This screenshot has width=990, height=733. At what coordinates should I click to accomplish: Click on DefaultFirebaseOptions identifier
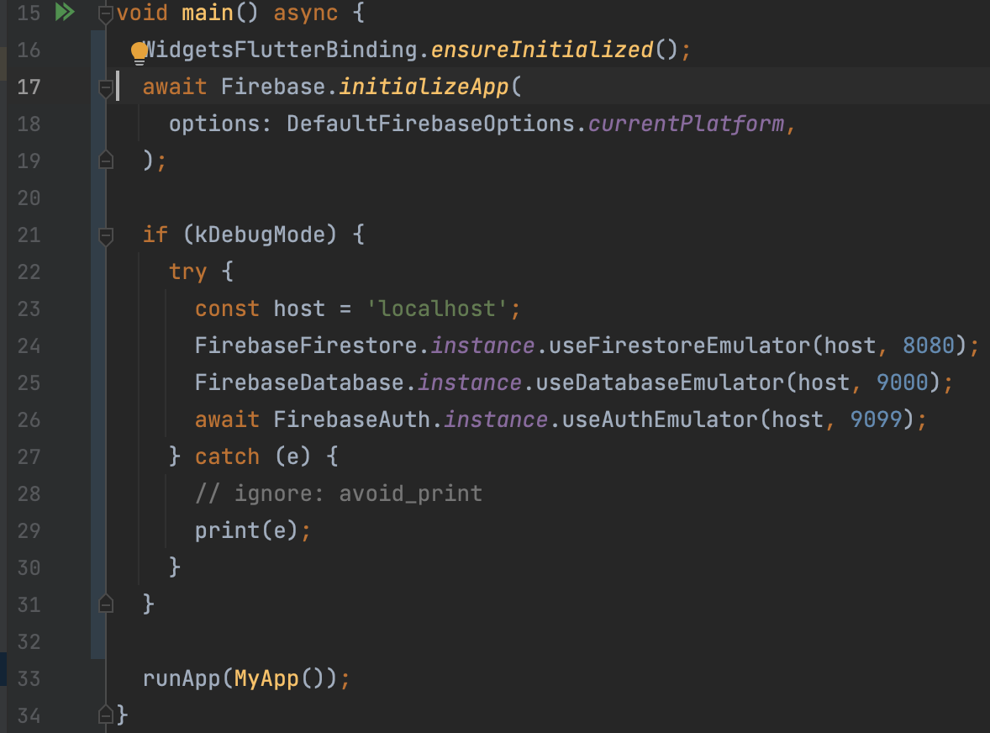430,124
